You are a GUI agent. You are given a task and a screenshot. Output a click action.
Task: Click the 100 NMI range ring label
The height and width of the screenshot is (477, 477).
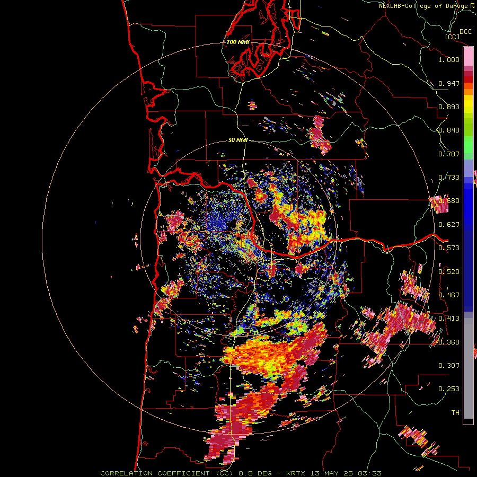(238, 42)
